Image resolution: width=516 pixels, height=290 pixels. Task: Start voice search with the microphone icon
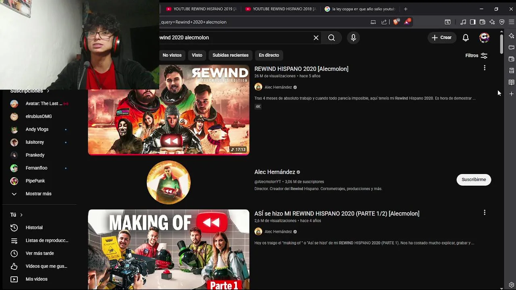coord(353,37)
